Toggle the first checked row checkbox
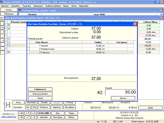Viewport: 164px width, 123px height. point(9,25)
